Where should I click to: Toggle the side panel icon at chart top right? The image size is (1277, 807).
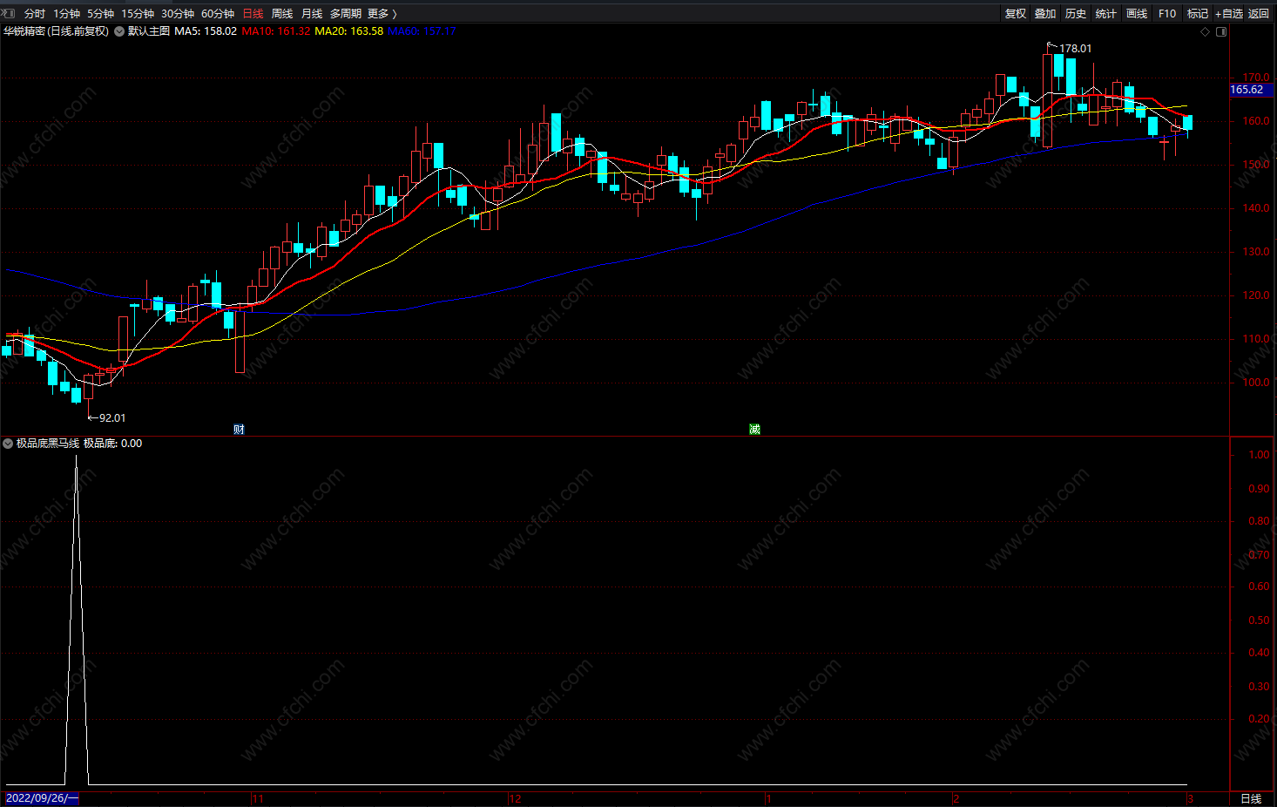1221,32
